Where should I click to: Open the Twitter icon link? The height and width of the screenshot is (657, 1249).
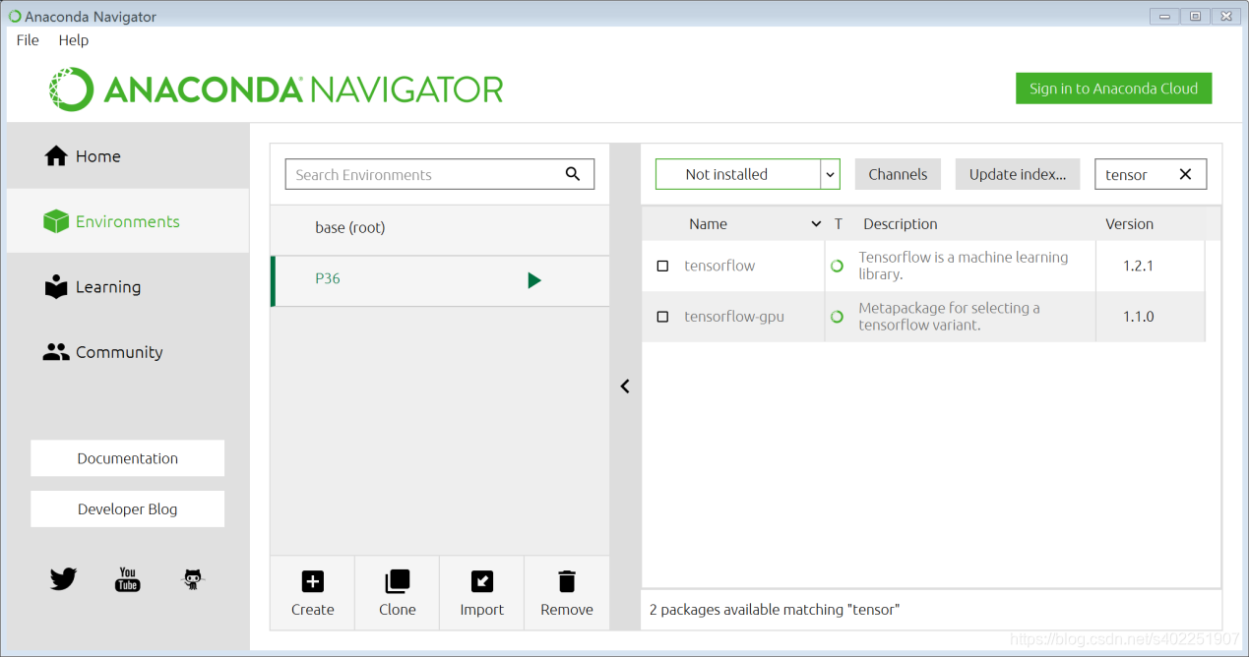pos(63,579)
